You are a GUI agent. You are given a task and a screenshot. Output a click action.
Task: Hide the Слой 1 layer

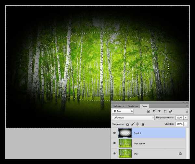(114, 133)
